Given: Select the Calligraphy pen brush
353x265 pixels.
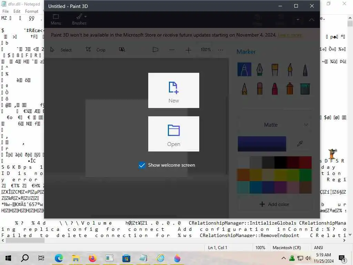Looking at the screenshot, I should click(260, 69).
